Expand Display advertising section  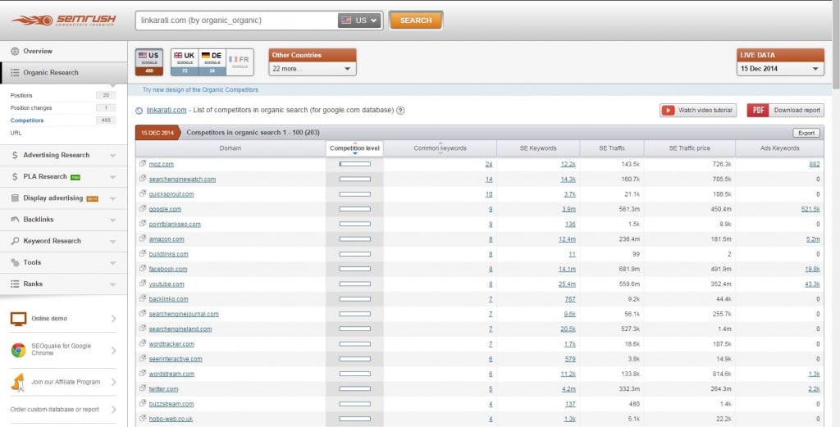[x=112, y=198]
